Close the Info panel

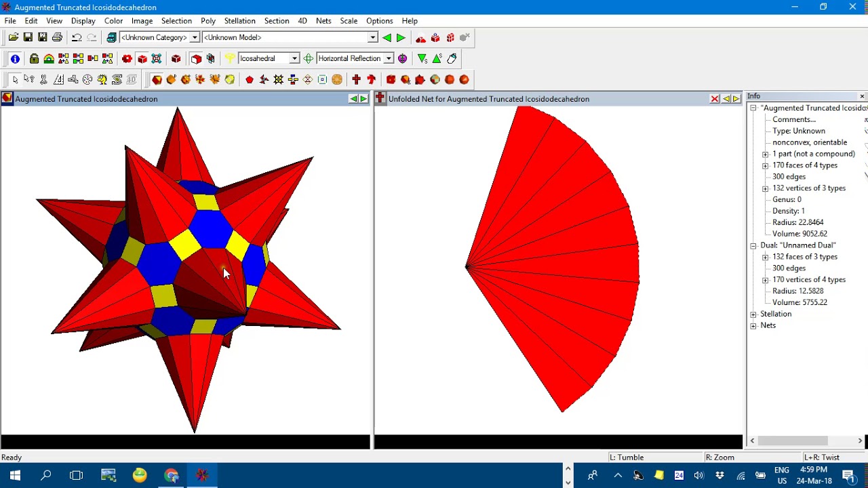pyautogui.click(x=862, y=96)
